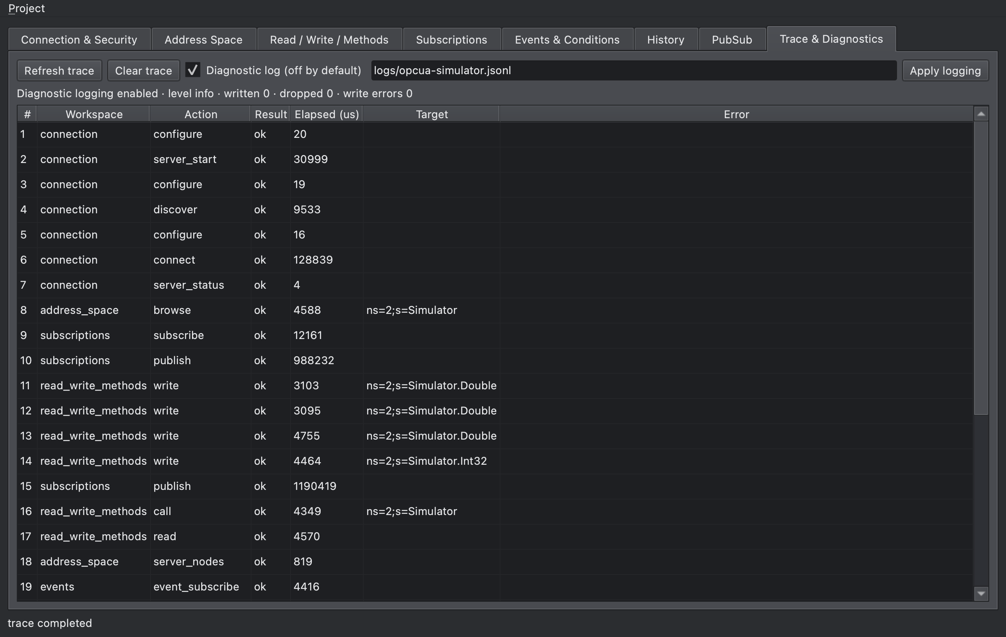Switch to Connection & Security tab

(x=79, y=40)
